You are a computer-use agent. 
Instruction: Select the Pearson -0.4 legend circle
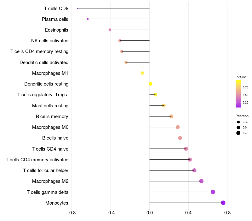[x=238, y=122]
